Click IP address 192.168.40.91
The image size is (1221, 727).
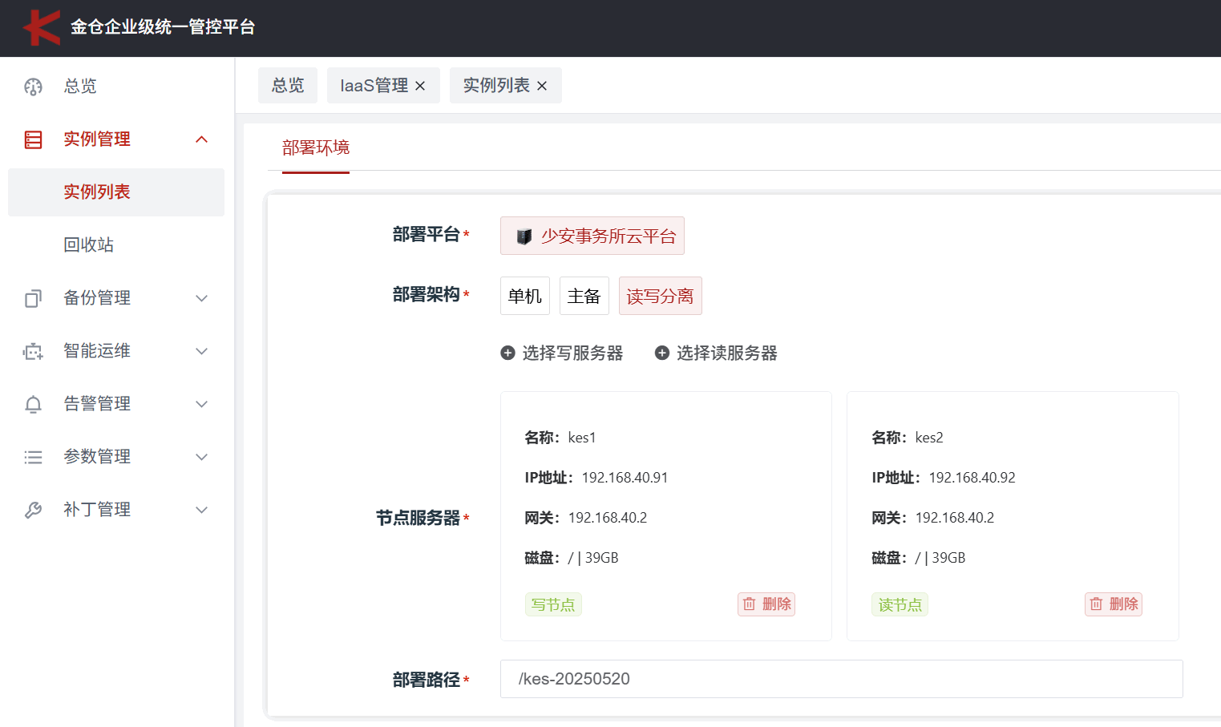click(x=625, y=478)
